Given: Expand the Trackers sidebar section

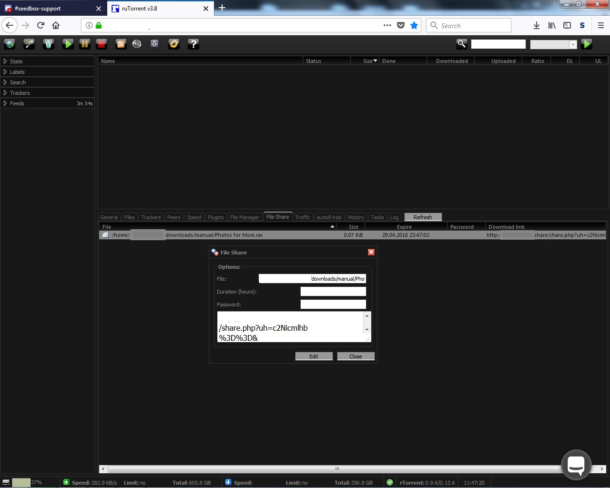Looking at the screenshot, I should pyautogui.click(x=20, y=93).
